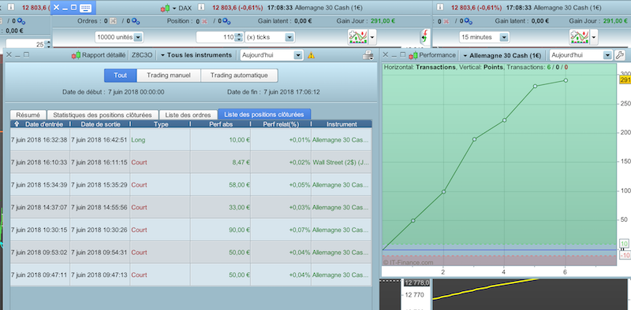Image resolution: width=631 pixels, height=310 pixels.
Task: Sort using arrow in Date d'entrée header
Action: (x=17, y=124)
